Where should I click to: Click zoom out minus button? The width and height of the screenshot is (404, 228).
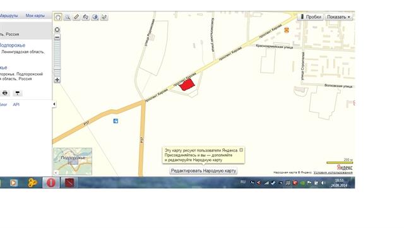point(57,37)
